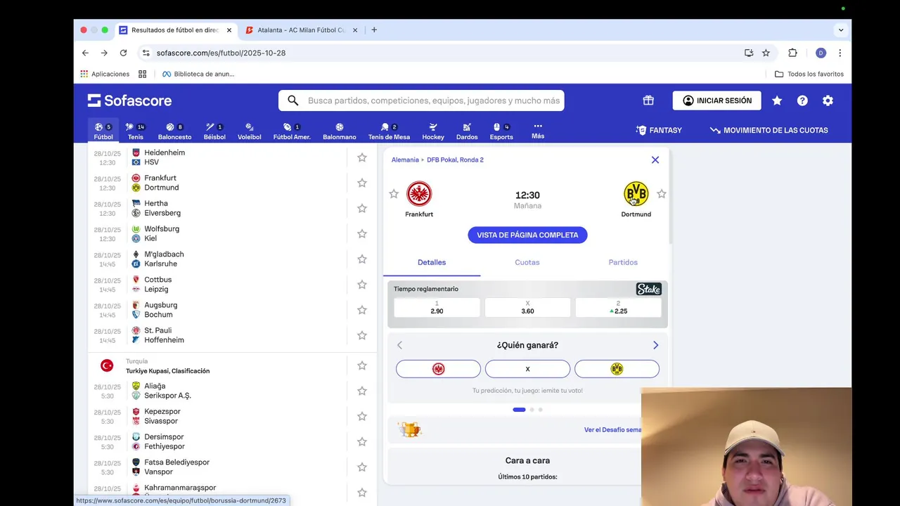Switch to the Cuotas tab
This screenshot has width=900, height=506.
[527, 262]
